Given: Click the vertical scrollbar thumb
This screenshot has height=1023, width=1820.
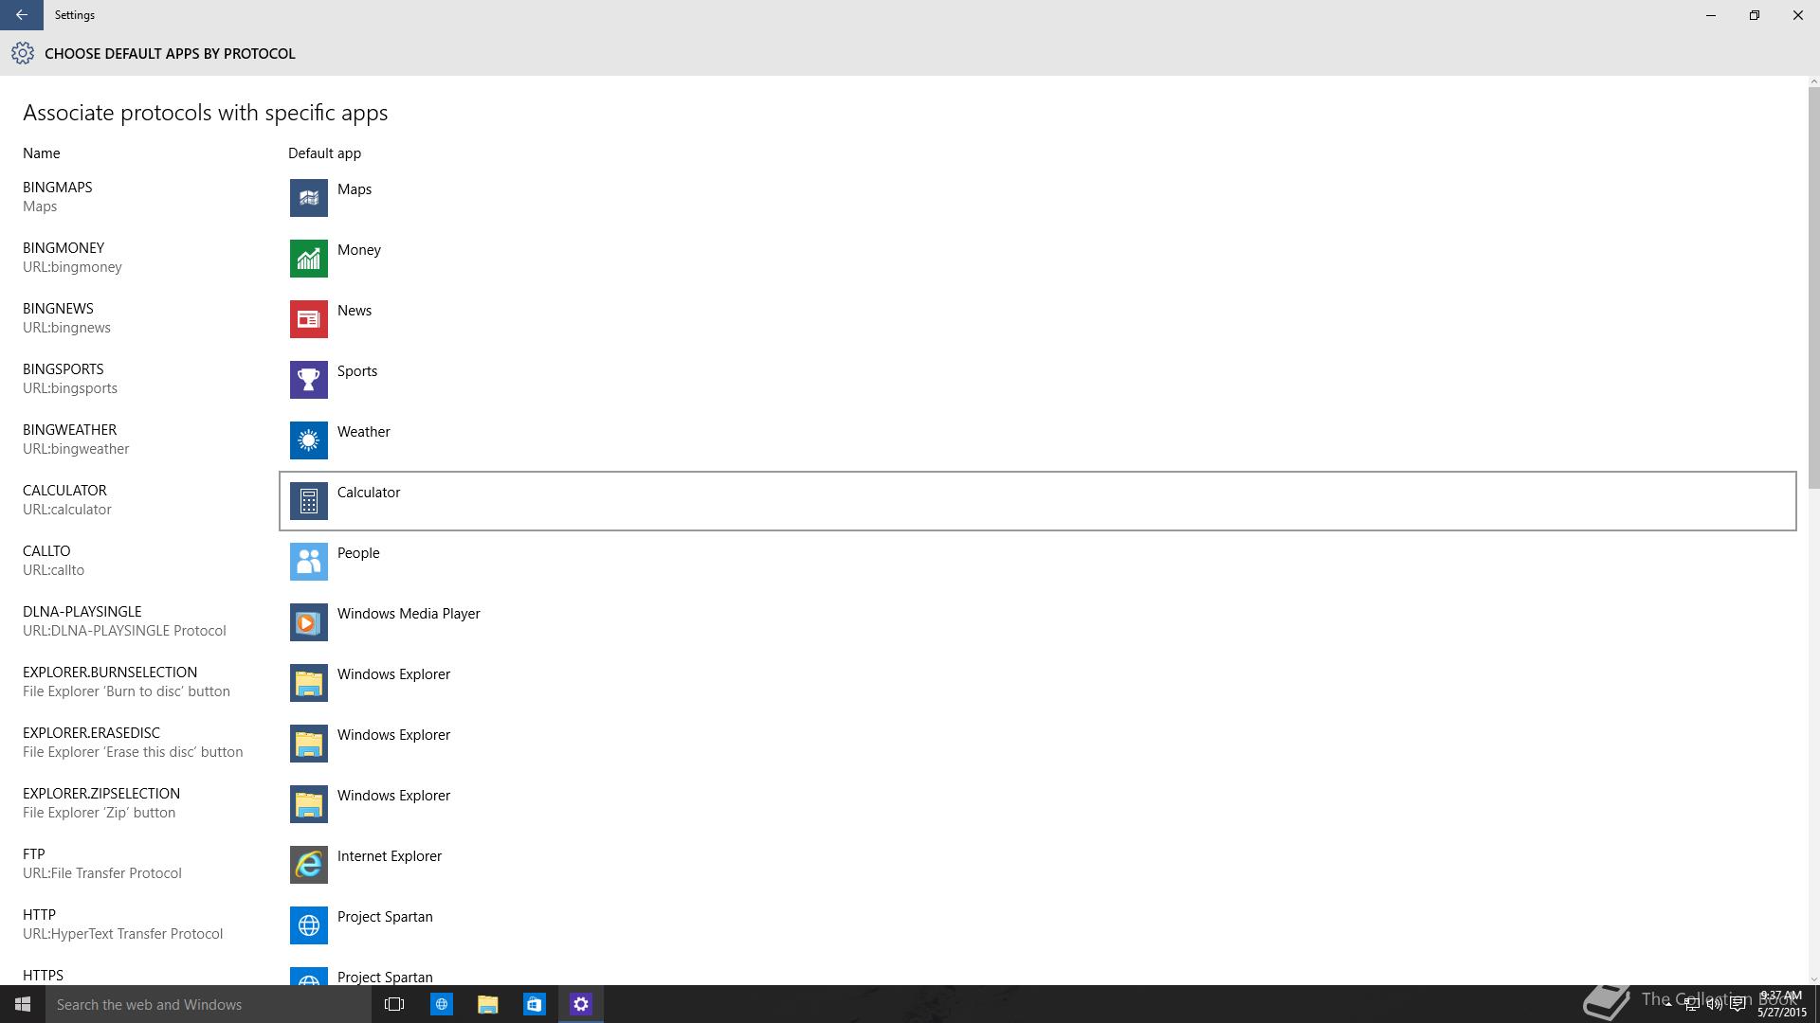Looking at the screenshot, I should [x=1814, y=288].
